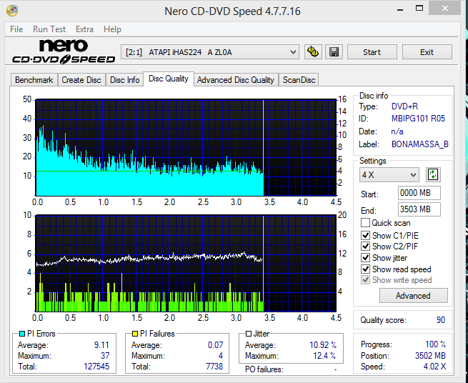Click the Nero CD-DVD Speed logo

click(x=64, y=51)
